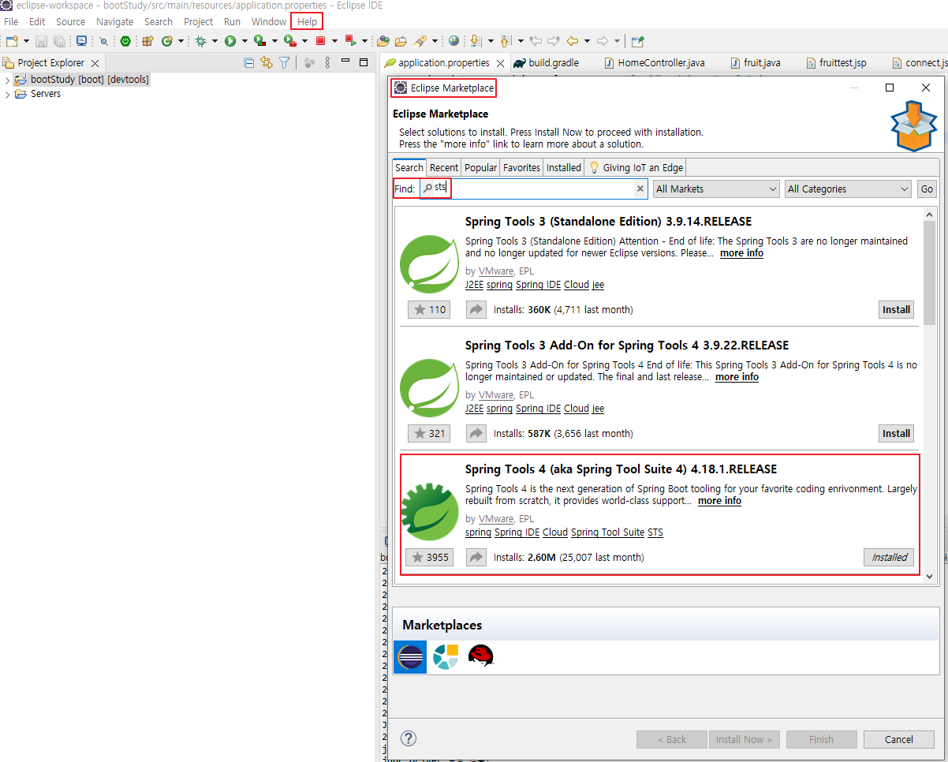Click the Forward arrow navigation icon
This screenshot has width=948, height=762.
pyautogui.click(x=602, y=41)
